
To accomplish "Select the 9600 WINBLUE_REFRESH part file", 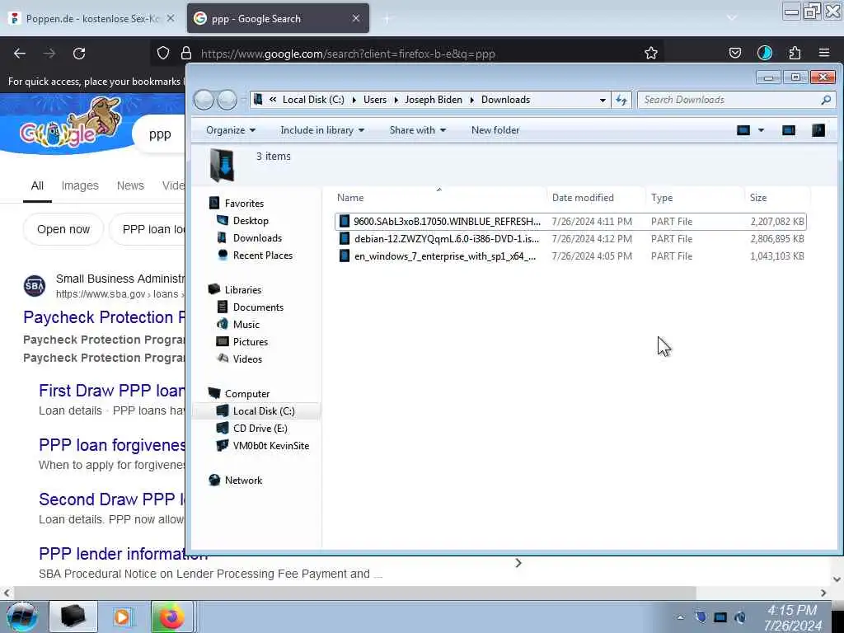I will [x=570, y=222].
